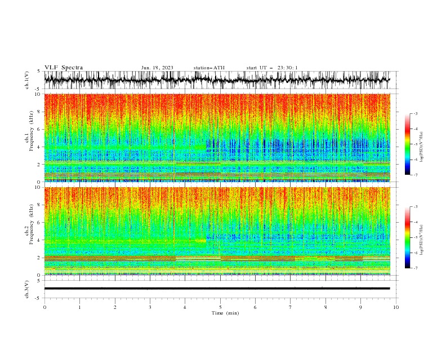Screen dimensions: 446x345
Task: Click the ch.2 spectrogram color scale bar
Action: coord(407,237)
